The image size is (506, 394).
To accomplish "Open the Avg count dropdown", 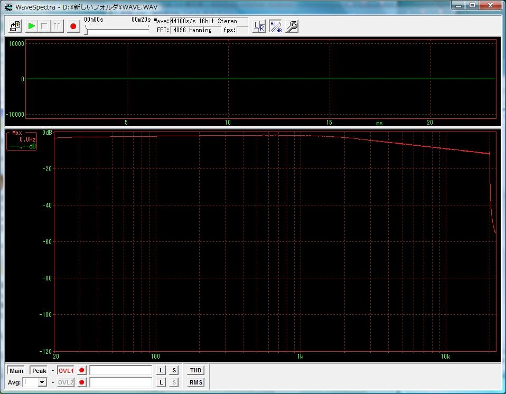I will coord(42,382).
